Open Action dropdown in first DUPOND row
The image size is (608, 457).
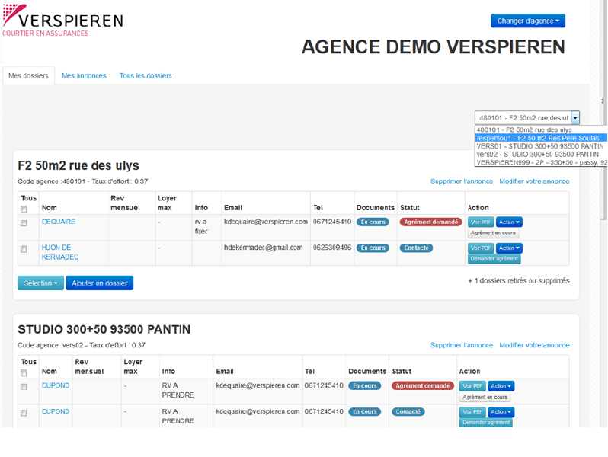click(x=501, y=386)
